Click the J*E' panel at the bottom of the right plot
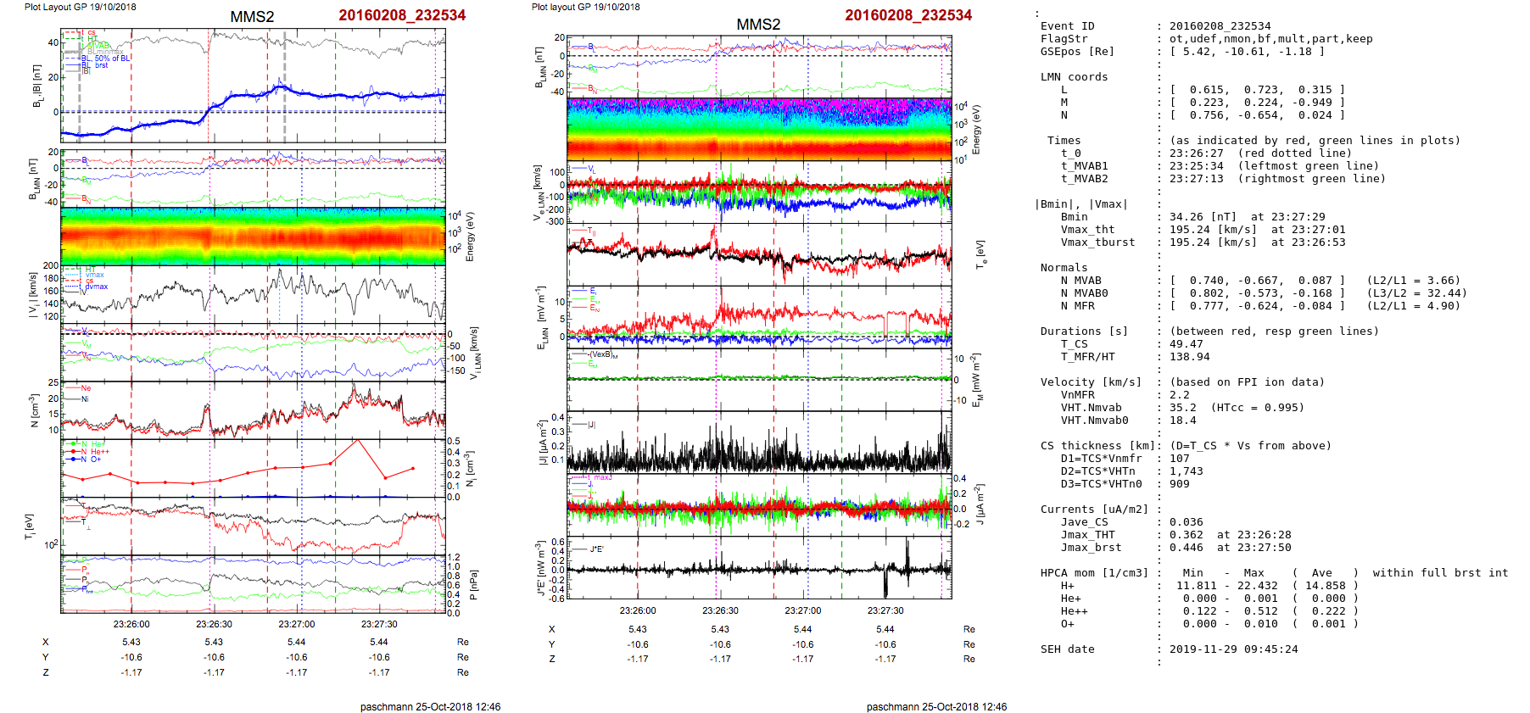 coord(759,568)
